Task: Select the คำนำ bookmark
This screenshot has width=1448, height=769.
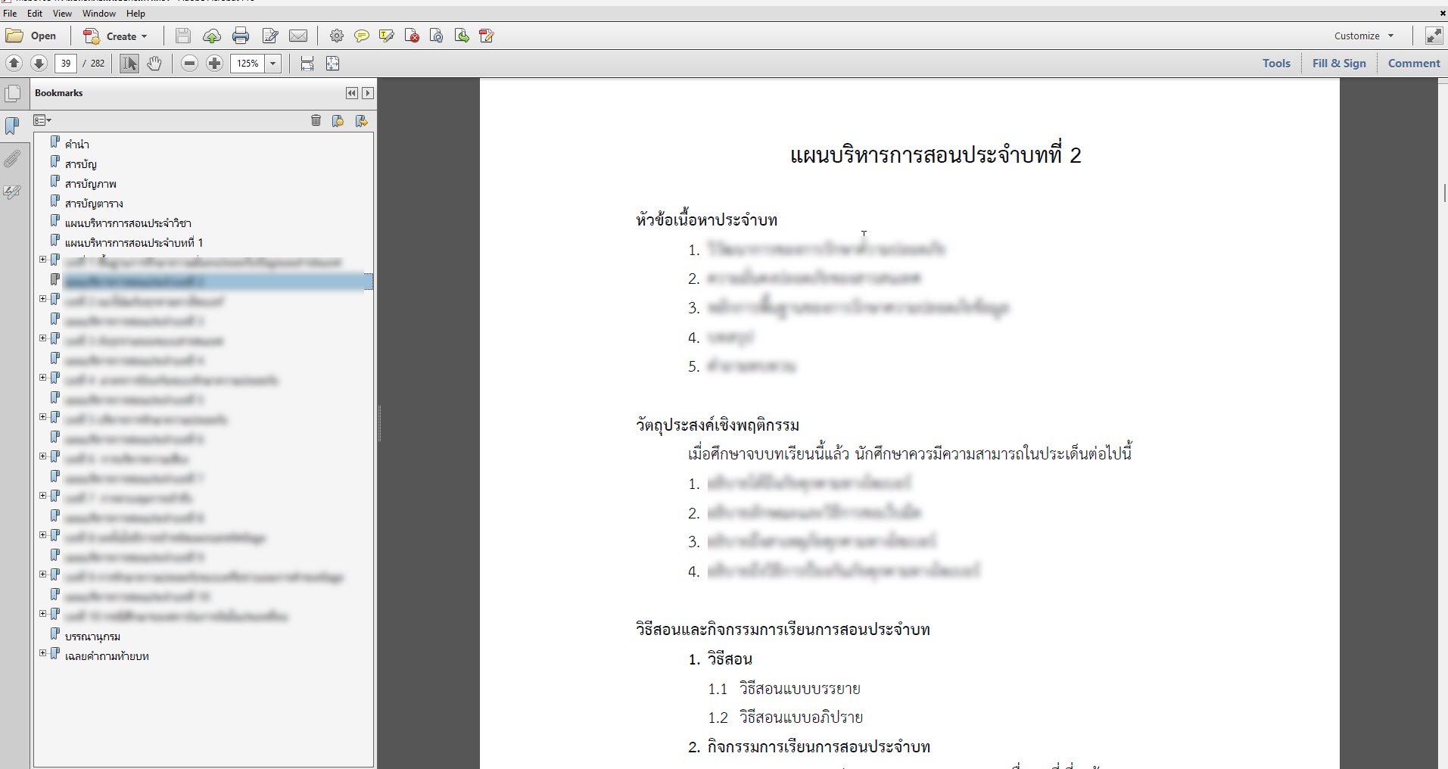Action: 77,144
